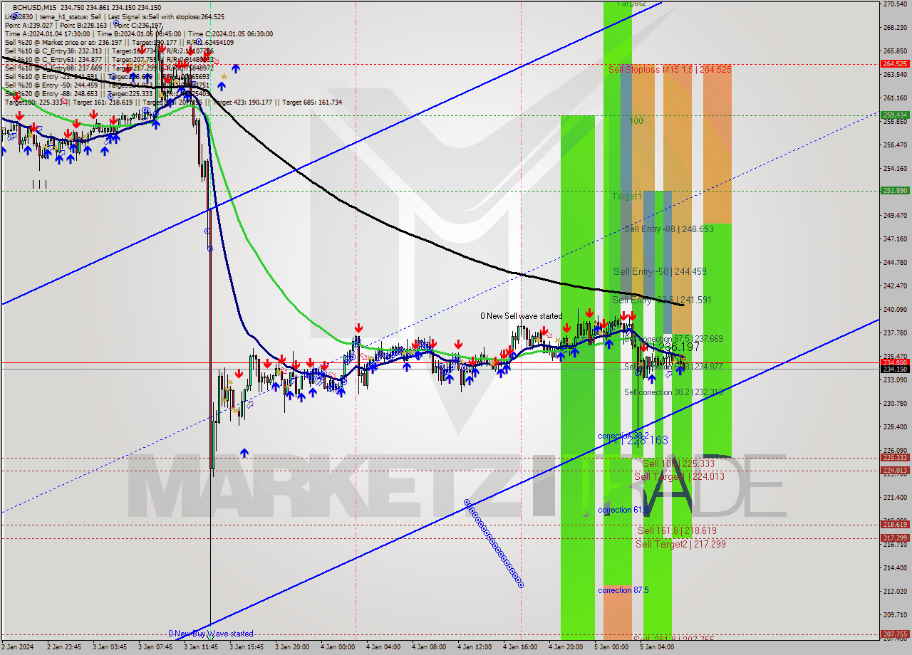
Task: Click the red 225.333 price tag on axis
Action: 895,458
